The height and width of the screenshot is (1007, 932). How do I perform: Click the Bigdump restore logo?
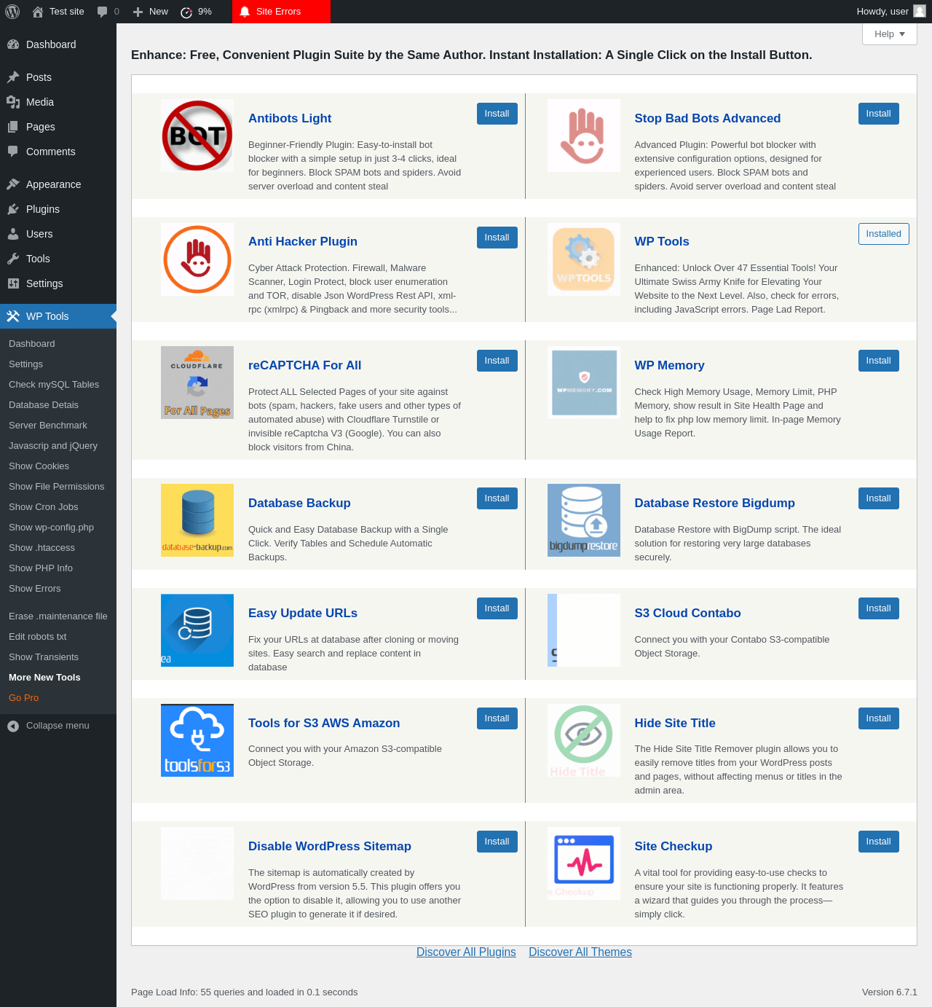[584, 520]
